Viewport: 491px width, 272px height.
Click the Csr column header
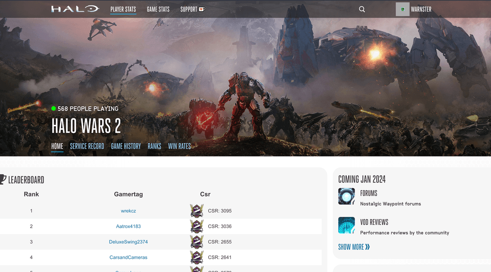[205, 194]
